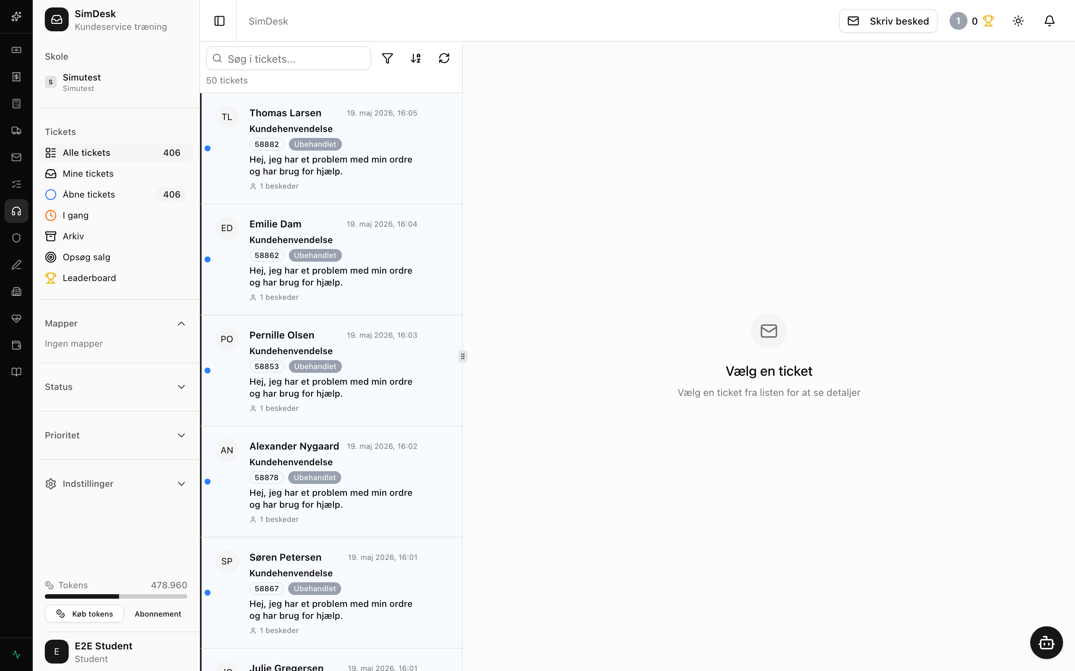The image size is (1075, 671).
Task: Select Åbne tickets in sidebar
Action: coord(116,194)
